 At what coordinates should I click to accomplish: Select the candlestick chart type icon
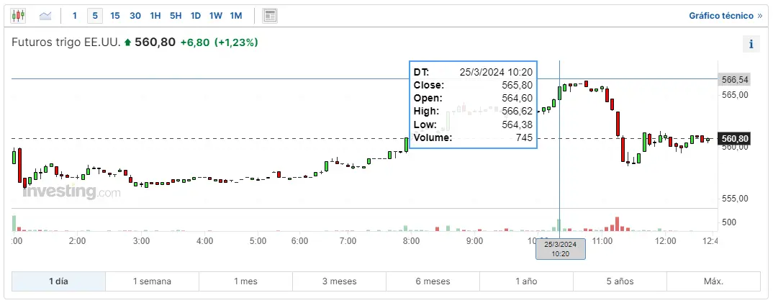point(18,15)
